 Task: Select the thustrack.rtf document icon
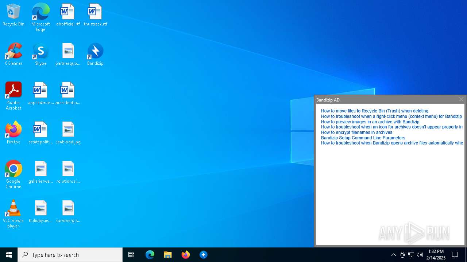coord(95,15)
